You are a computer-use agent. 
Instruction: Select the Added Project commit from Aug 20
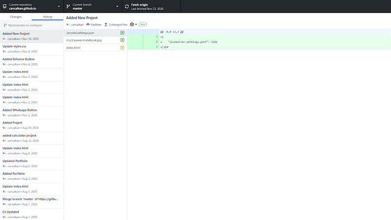pyautogui.click(x=32, y=125)
